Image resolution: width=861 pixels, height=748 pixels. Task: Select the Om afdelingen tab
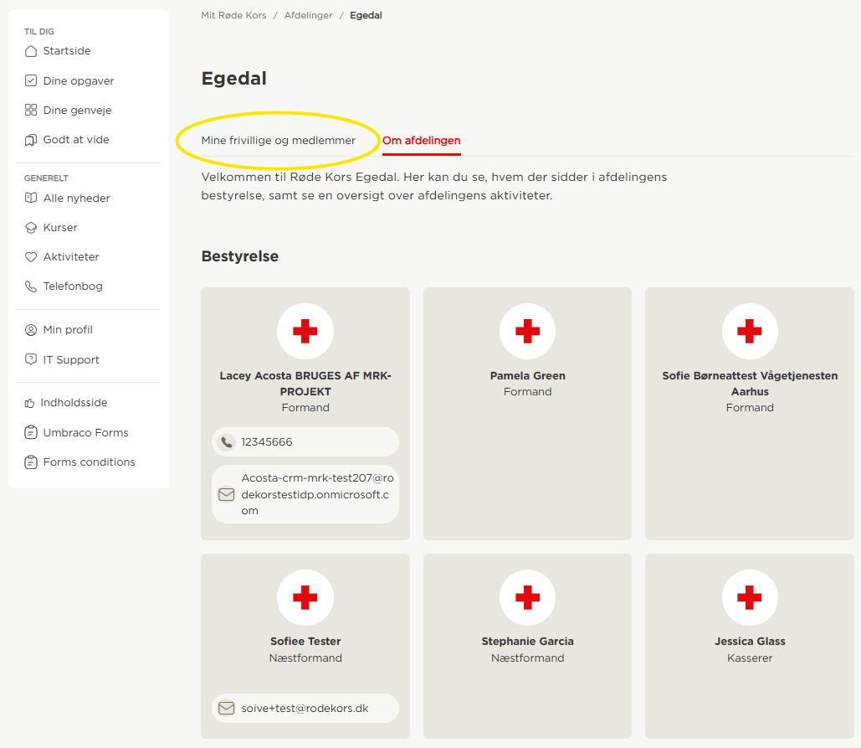tap(421, 141)
